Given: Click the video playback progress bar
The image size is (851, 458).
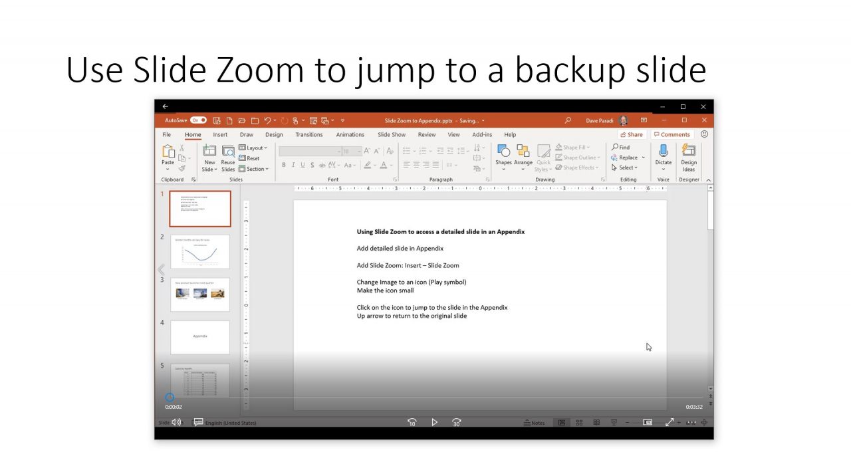Looking at the screenshot, I should coord(432,397).
